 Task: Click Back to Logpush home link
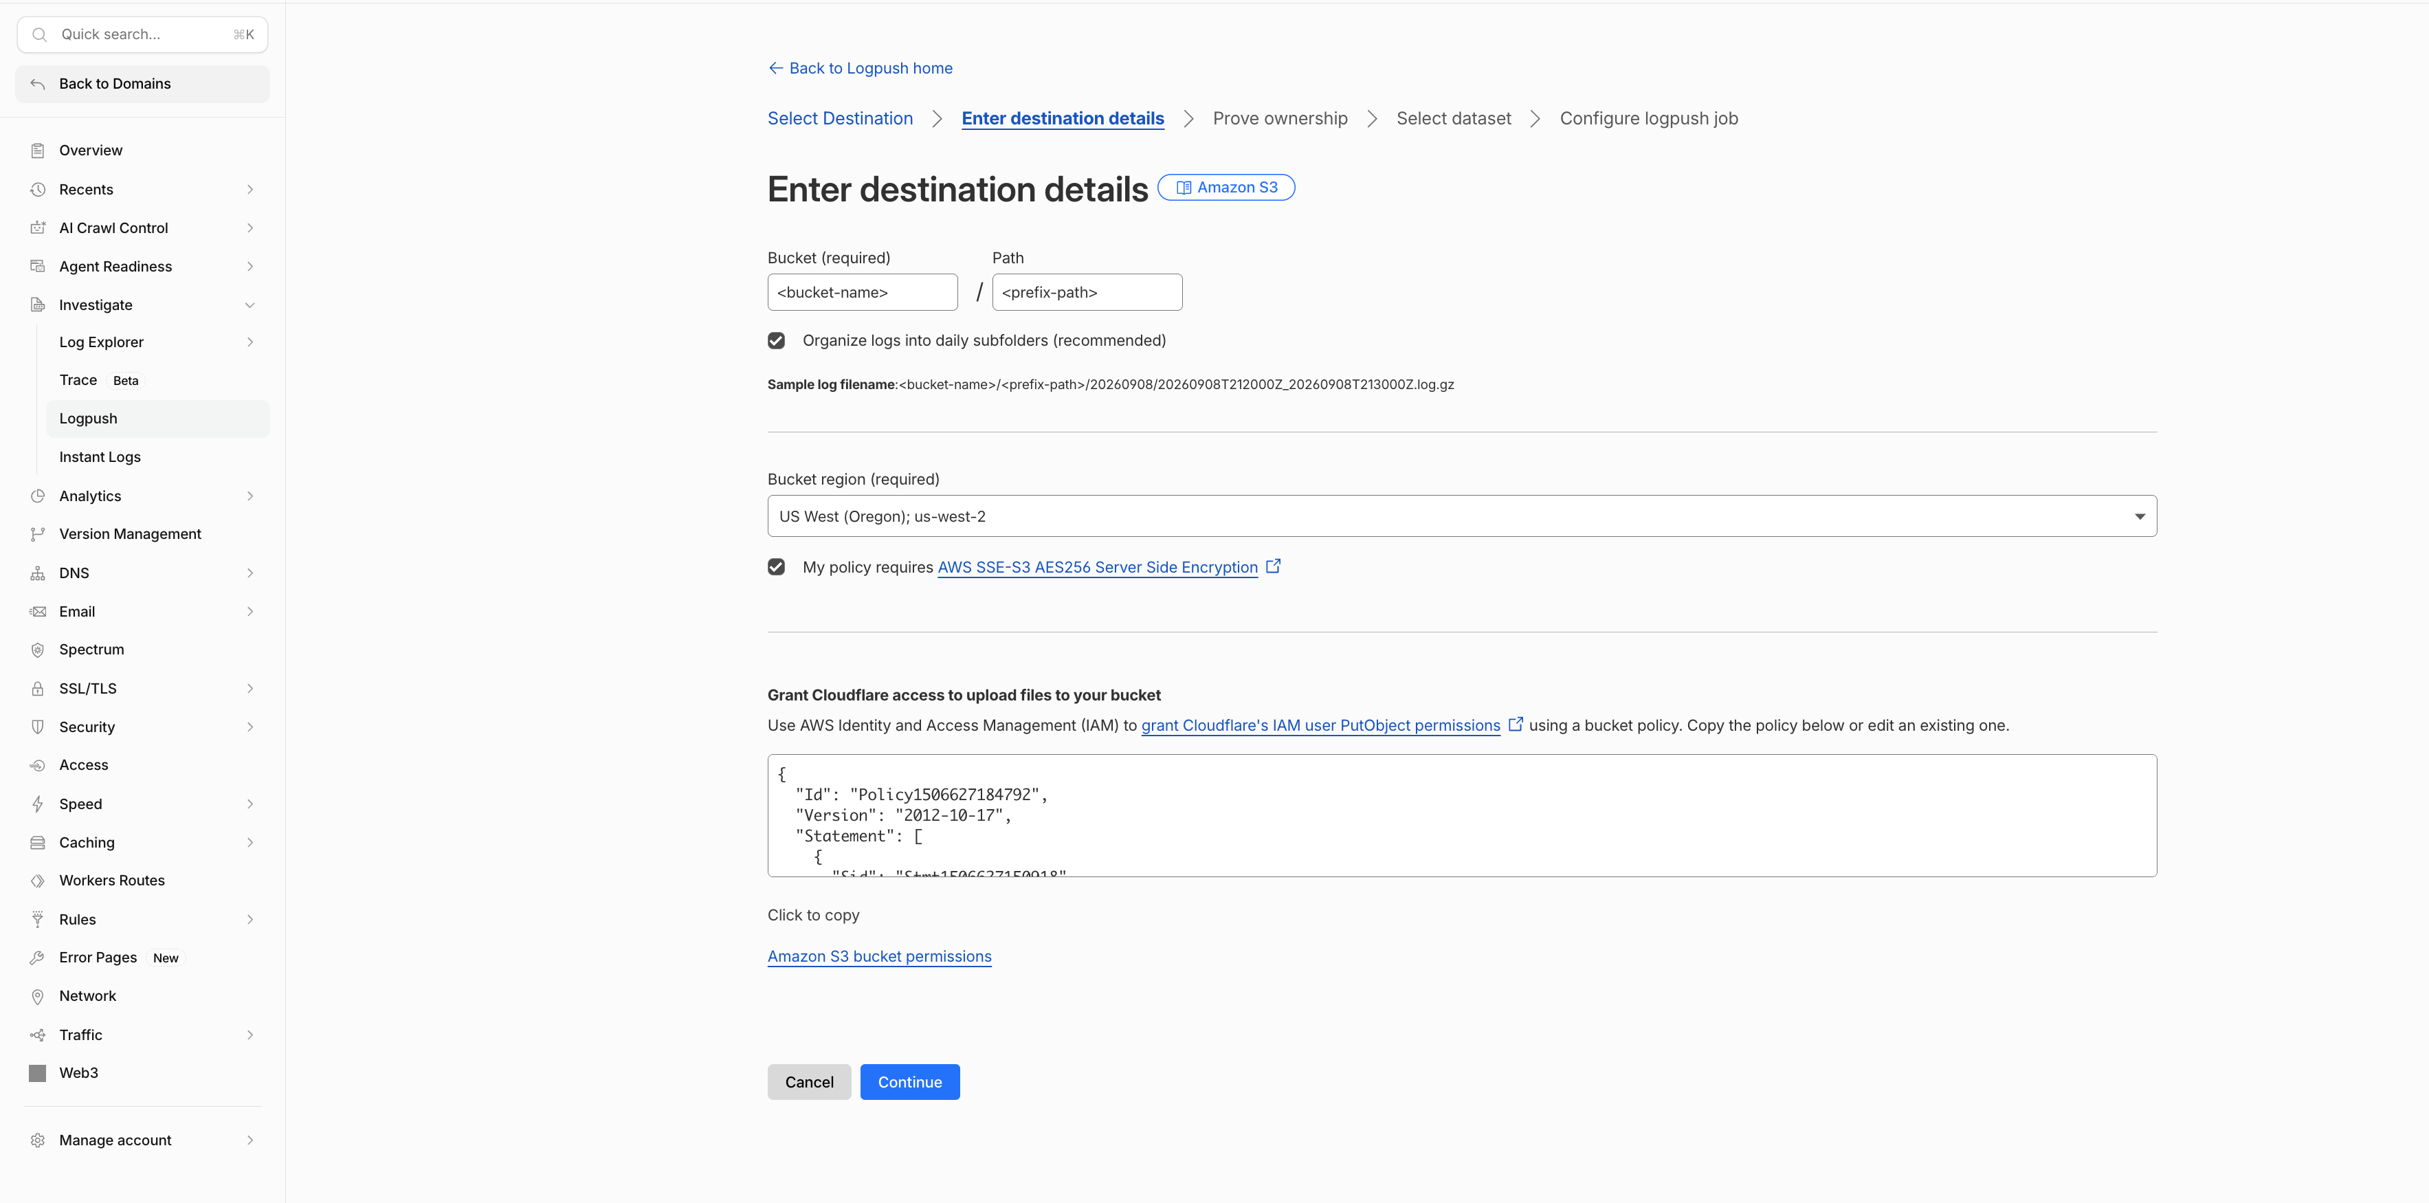pos(860,68)
